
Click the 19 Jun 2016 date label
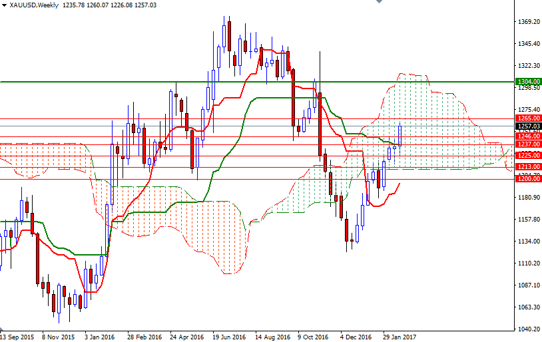230,337
